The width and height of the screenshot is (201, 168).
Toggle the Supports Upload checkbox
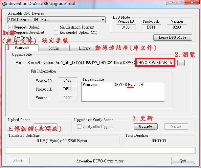[10, 27]
